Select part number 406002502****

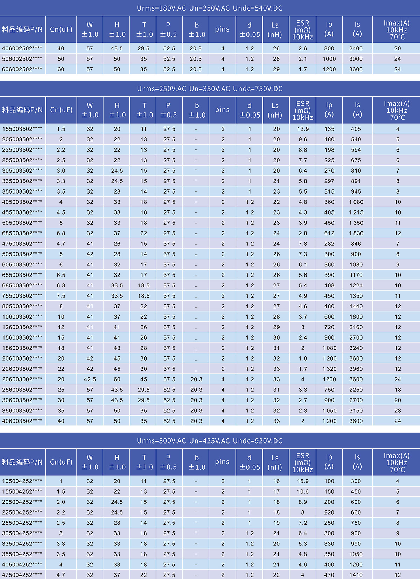tap(22, 49)
